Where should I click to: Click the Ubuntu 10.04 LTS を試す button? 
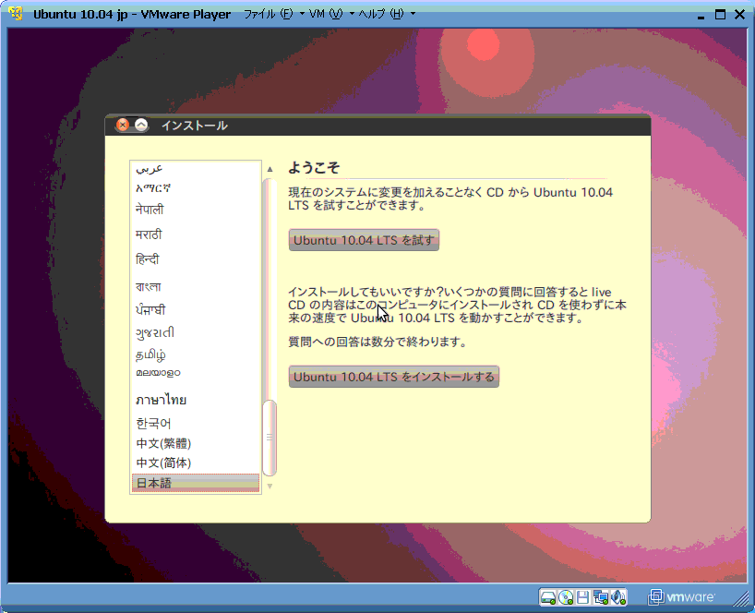364,240
